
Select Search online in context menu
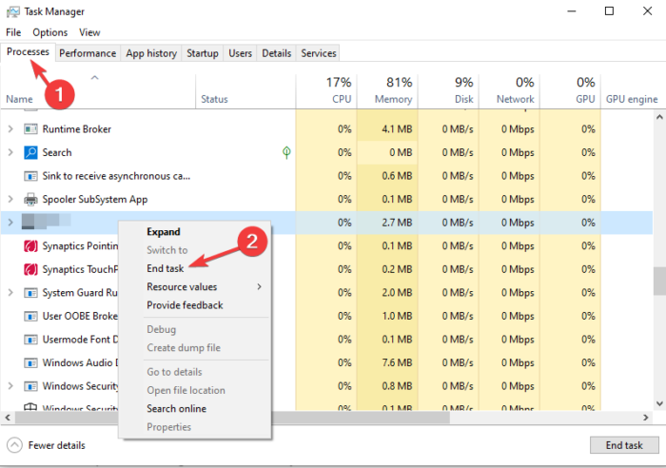pyautogui.click(x=176, y=409)
